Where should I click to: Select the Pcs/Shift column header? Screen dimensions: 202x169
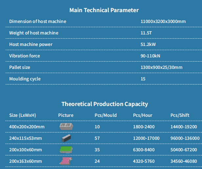point(180,115)
